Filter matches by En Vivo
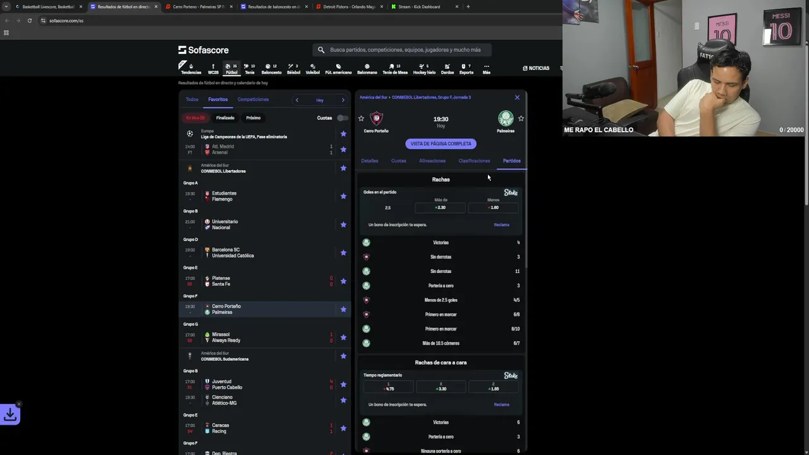Viewport: 809px width, 455px height. (x=195, y=118)
